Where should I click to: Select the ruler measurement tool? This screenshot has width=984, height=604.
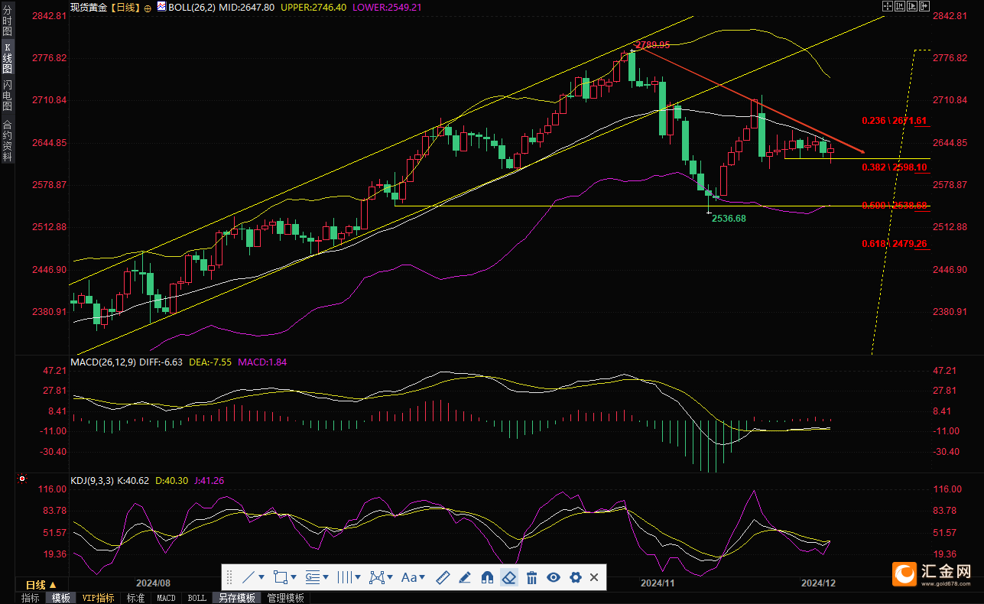[x=443, y=577]
